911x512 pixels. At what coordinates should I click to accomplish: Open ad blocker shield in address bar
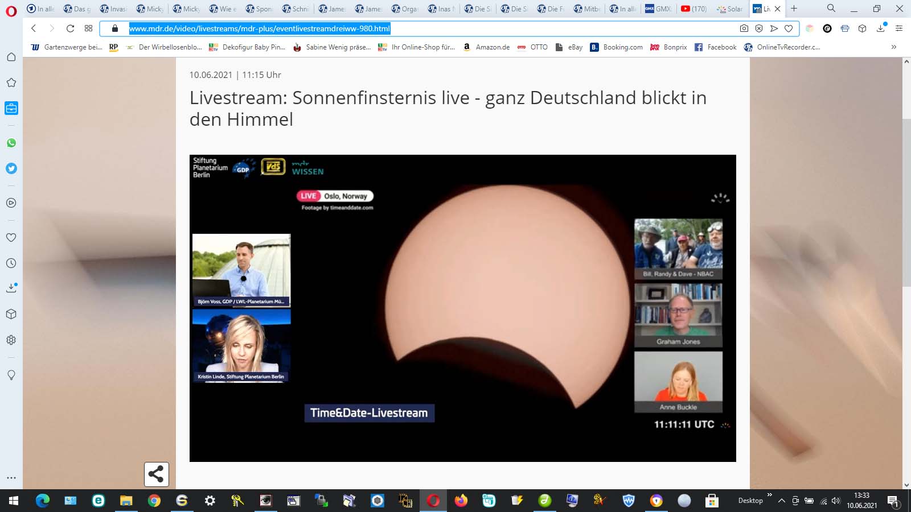click(x=758, y=28)
